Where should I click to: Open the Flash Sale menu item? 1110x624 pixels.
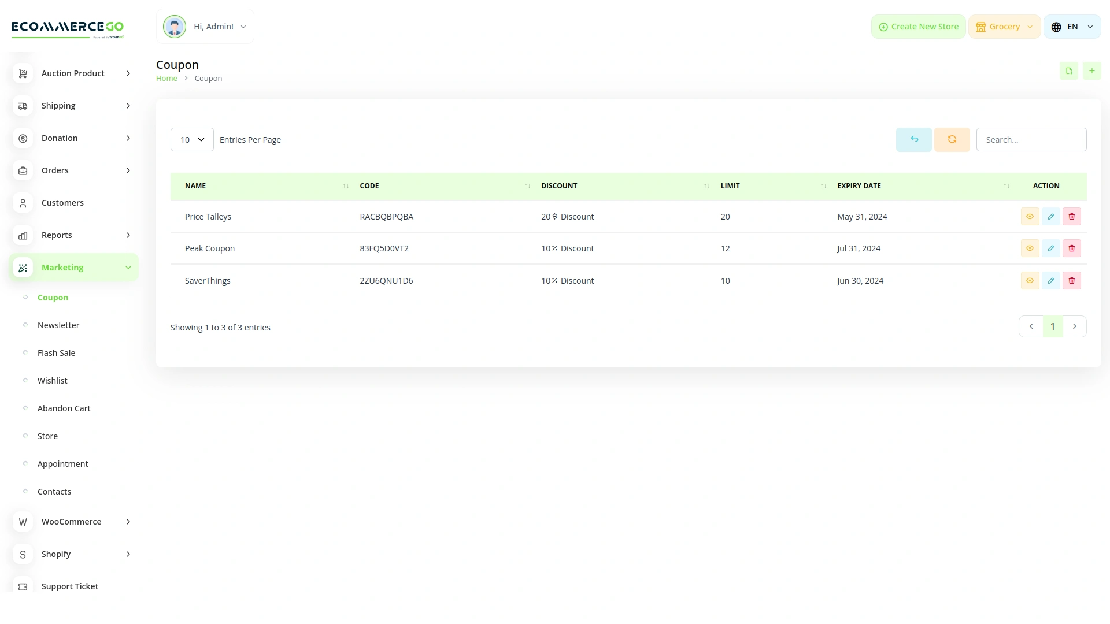pyautogui.click(x=56, y=353)
